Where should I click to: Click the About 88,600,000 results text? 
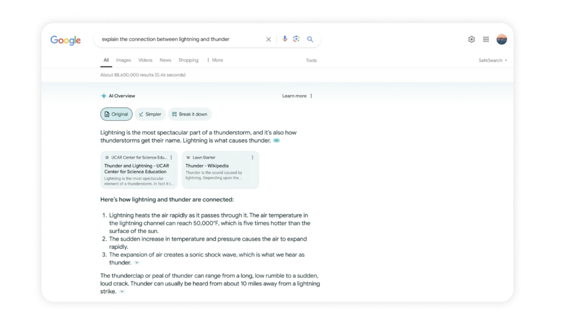coord(143,75)
